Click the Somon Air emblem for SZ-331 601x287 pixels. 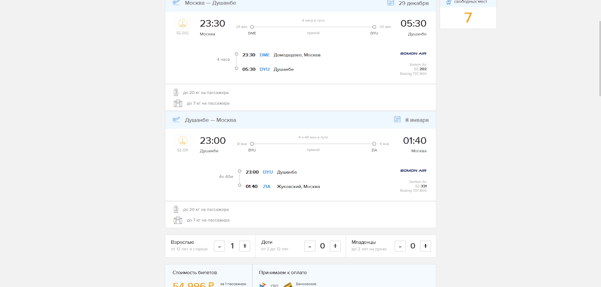[183, 140]
